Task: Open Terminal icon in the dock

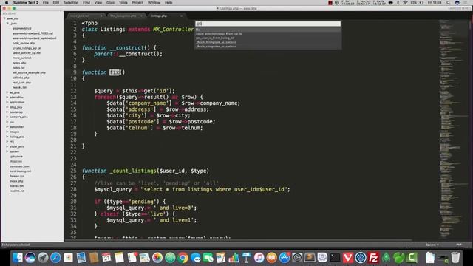Action: [x=335, y=258]
